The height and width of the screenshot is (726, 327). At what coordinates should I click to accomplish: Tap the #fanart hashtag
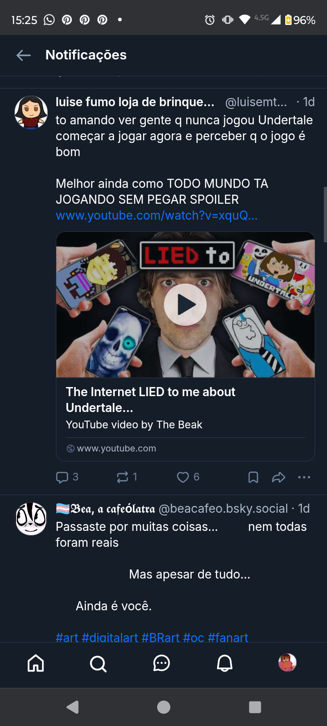click(228, 637)
